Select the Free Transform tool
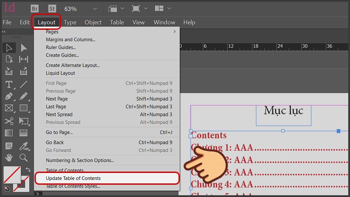The width and height of the screenshot is (350, 197). coord(24,121)
